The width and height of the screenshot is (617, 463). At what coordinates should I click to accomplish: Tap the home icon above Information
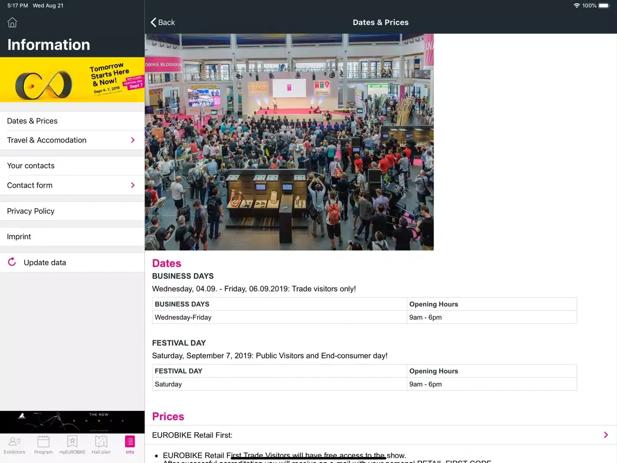12,22
